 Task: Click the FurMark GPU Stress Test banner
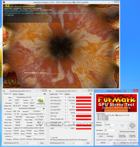click(x=116, y=103)
